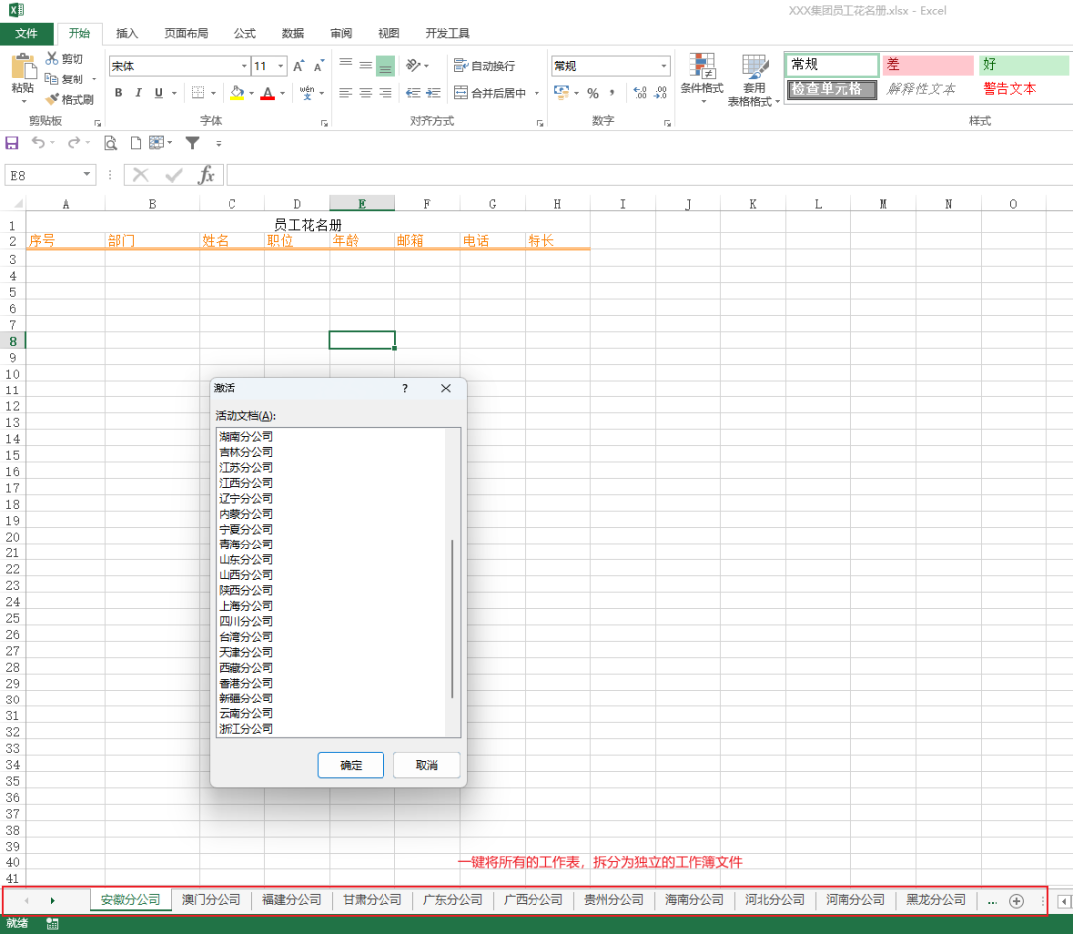
Task: Increase font size with larger A
Action: (x=298, y=66)
